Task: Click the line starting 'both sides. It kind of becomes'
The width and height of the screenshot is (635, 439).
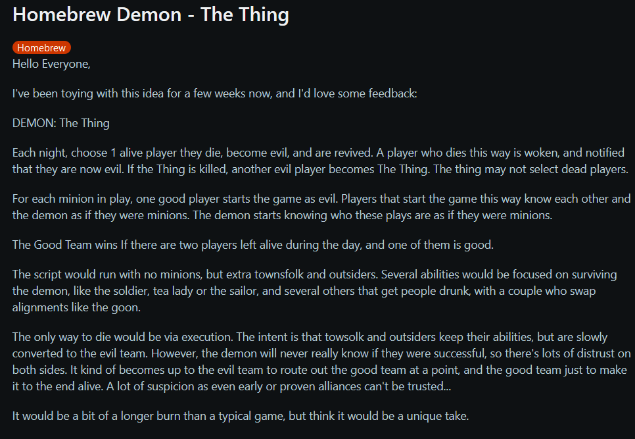Action: (319, 370)
